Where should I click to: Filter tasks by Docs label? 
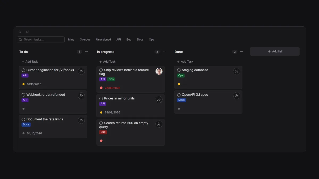click(140, 40)
